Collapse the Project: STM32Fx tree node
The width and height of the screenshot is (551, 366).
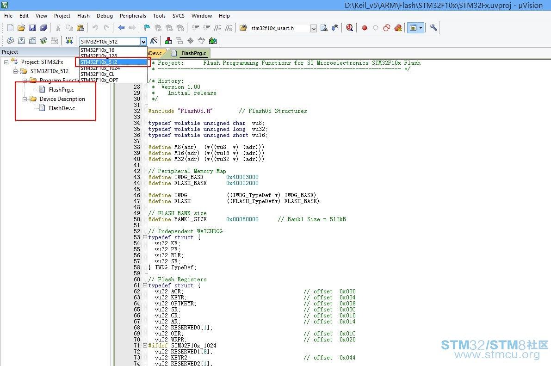(6, 62)
